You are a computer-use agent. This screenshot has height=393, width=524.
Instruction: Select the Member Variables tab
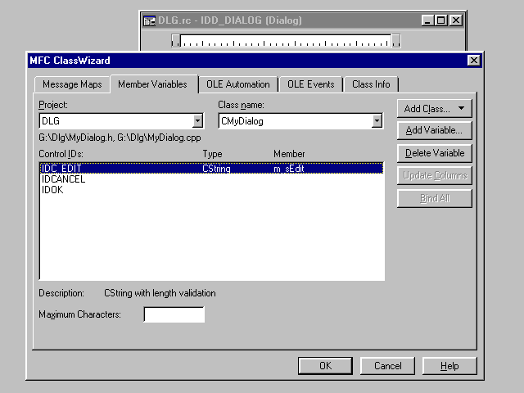tap(152, 84)
